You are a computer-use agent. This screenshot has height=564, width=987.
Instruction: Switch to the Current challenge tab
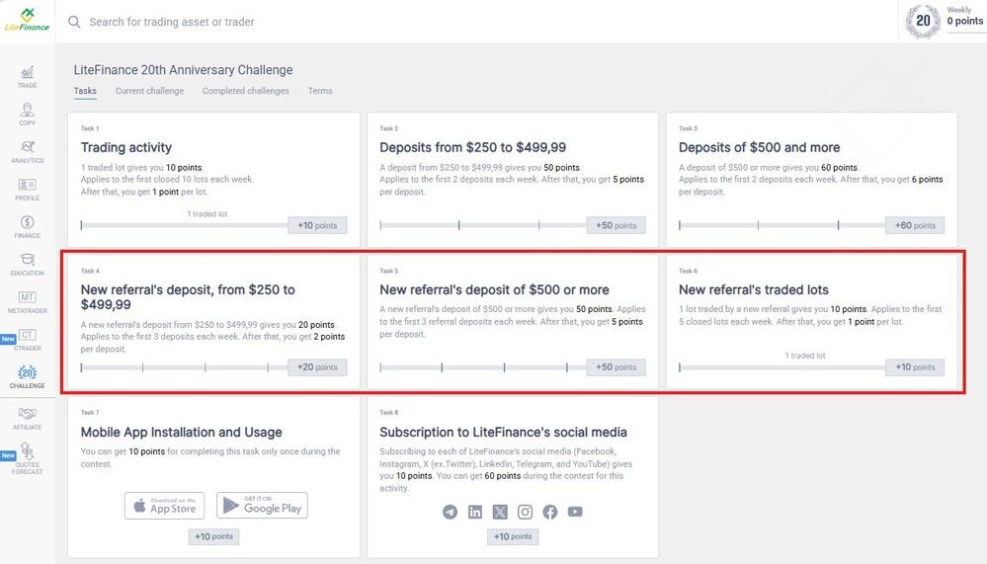pyautogui.click(x=150, y=91)
